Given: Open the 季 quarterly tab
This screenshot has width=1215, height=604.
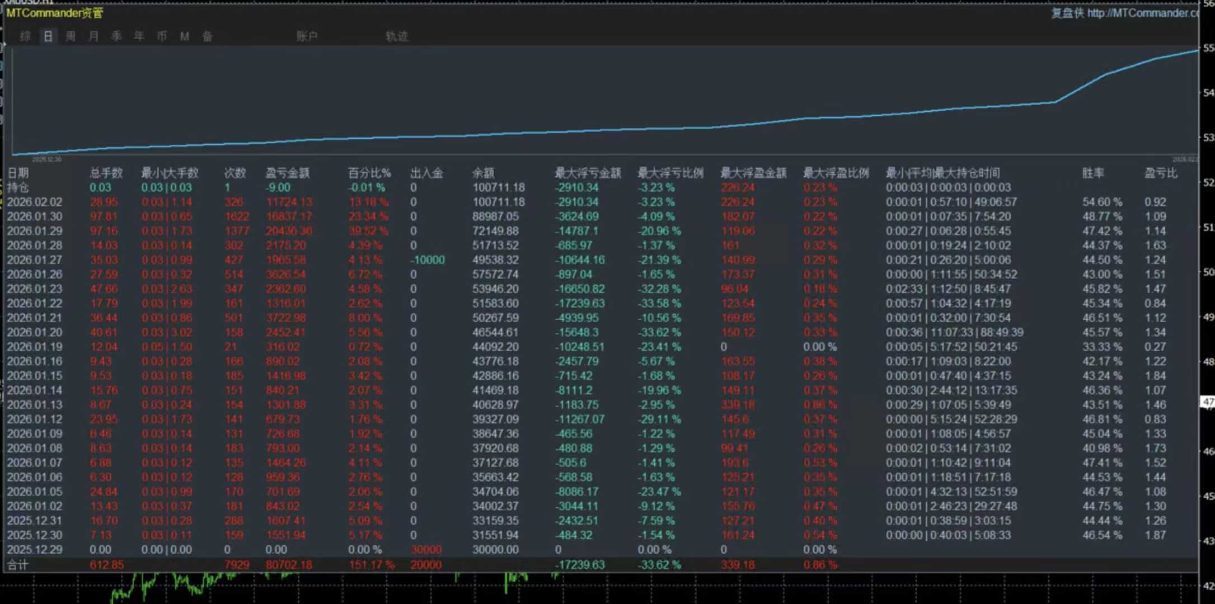Looking at the screenshot, I should [x=116, y=36].
